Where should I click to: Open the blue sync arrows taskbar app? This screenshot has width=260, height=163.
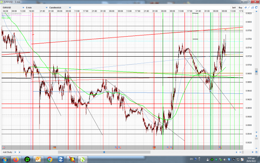tap(60, 159)
